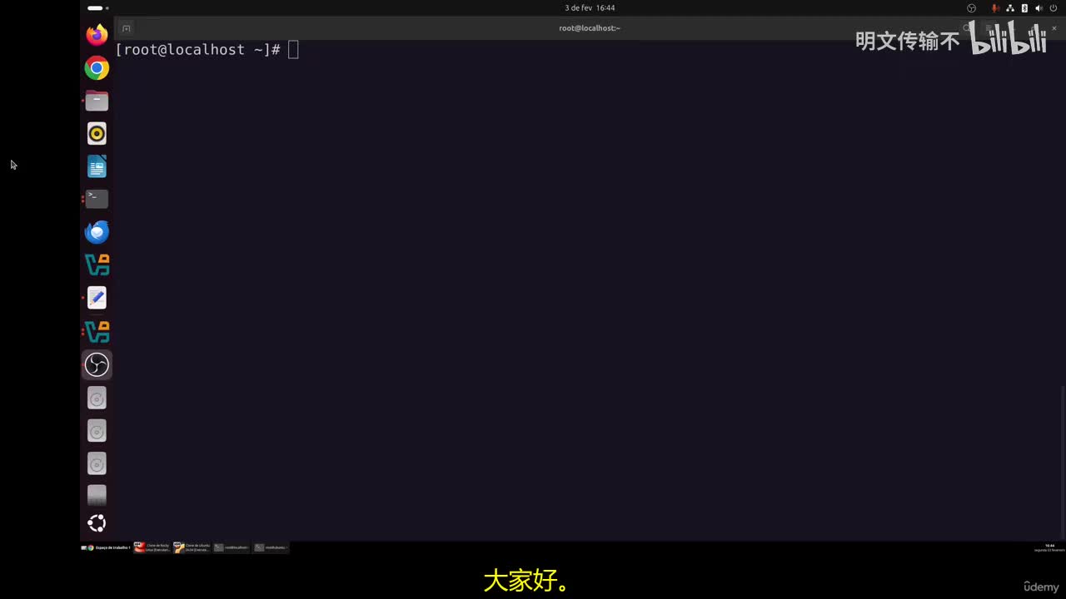Select the last terminal entry in bottom taskbar
This screenshot has height=599, width=1066.
point(271,547)
